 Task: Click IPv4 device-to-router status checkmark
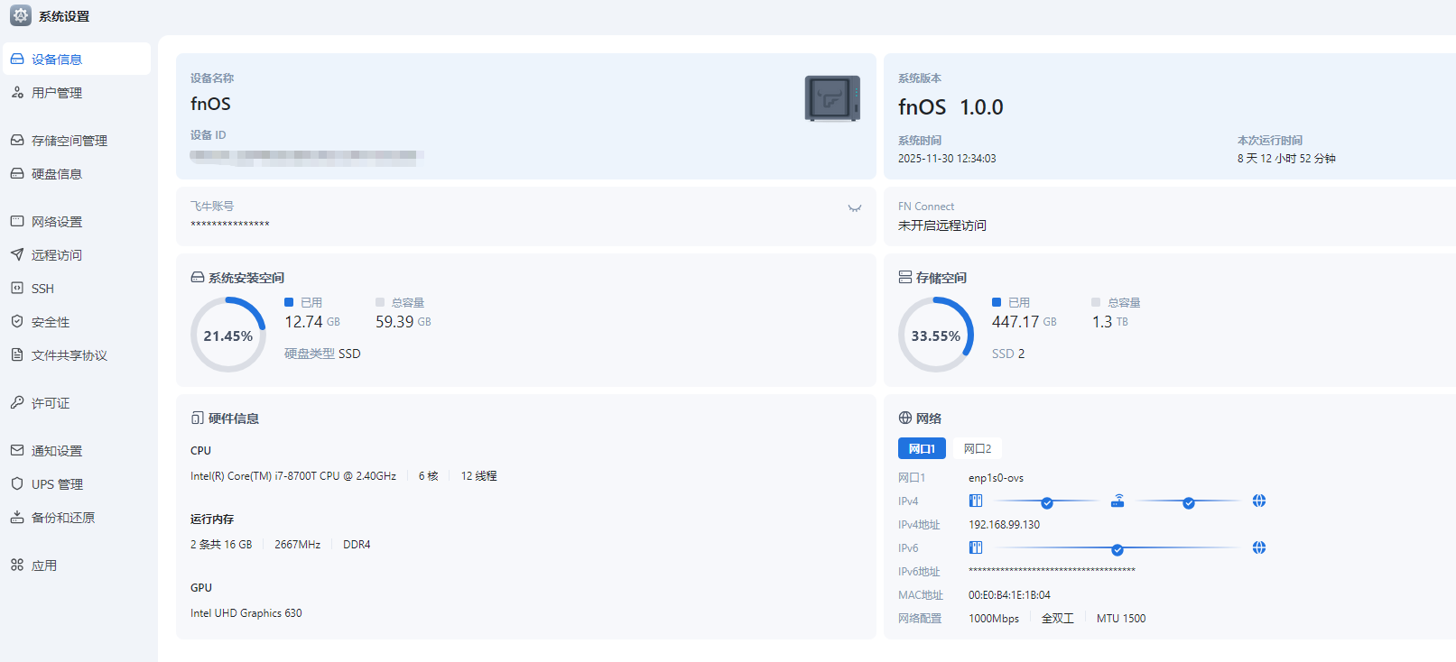(x=1047, y=503)
